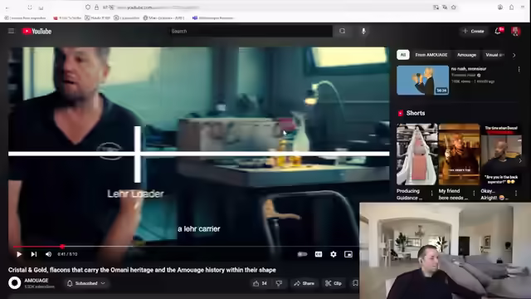The height and width of the screenshot is (299, 531).
Task: Open the 'My friend here needs' short
Action: click(459, 154)
